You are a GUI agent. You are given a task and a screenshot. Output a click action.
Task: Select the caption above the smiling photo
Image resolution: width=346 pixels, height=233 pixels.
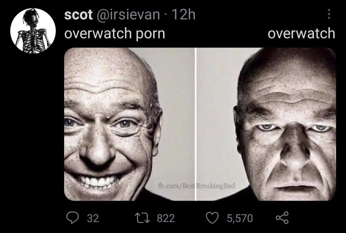pos(114,34)
